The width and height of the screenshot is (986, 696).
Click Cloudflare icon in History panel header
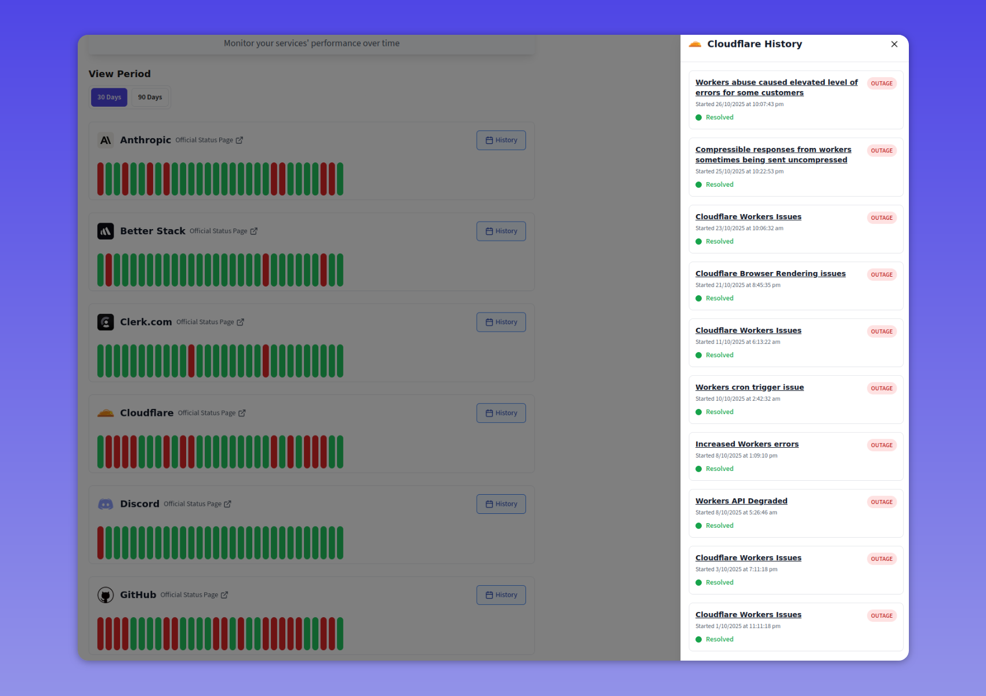(695, 44)
